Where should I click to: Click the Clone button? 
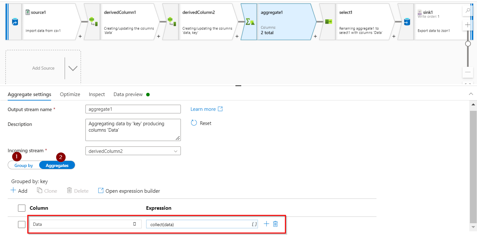click(47, 190)
